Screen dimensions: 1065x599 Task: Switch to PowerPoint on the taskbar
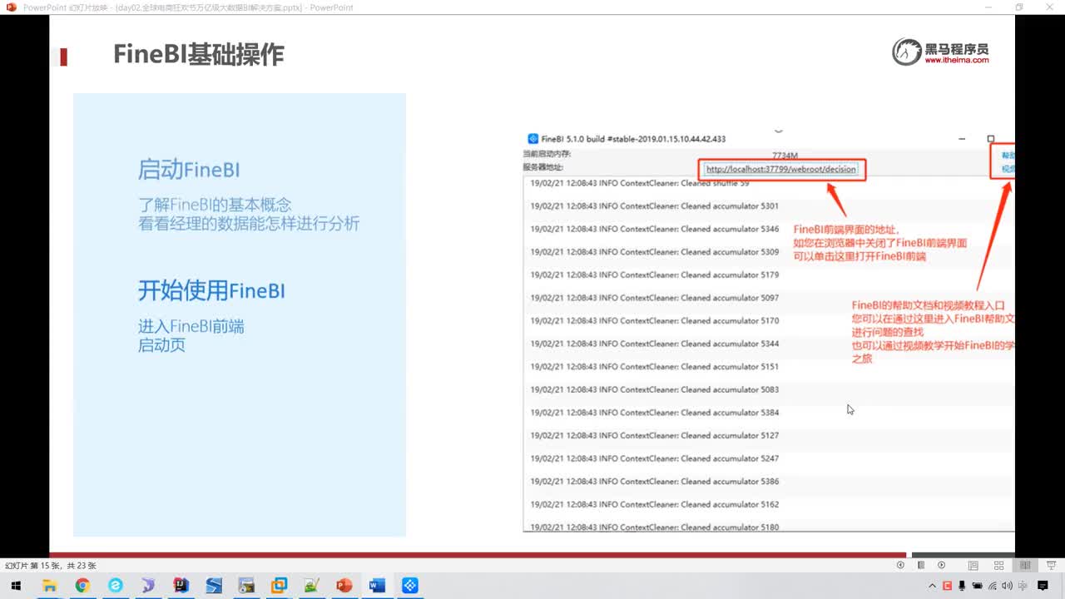[344, 586]
